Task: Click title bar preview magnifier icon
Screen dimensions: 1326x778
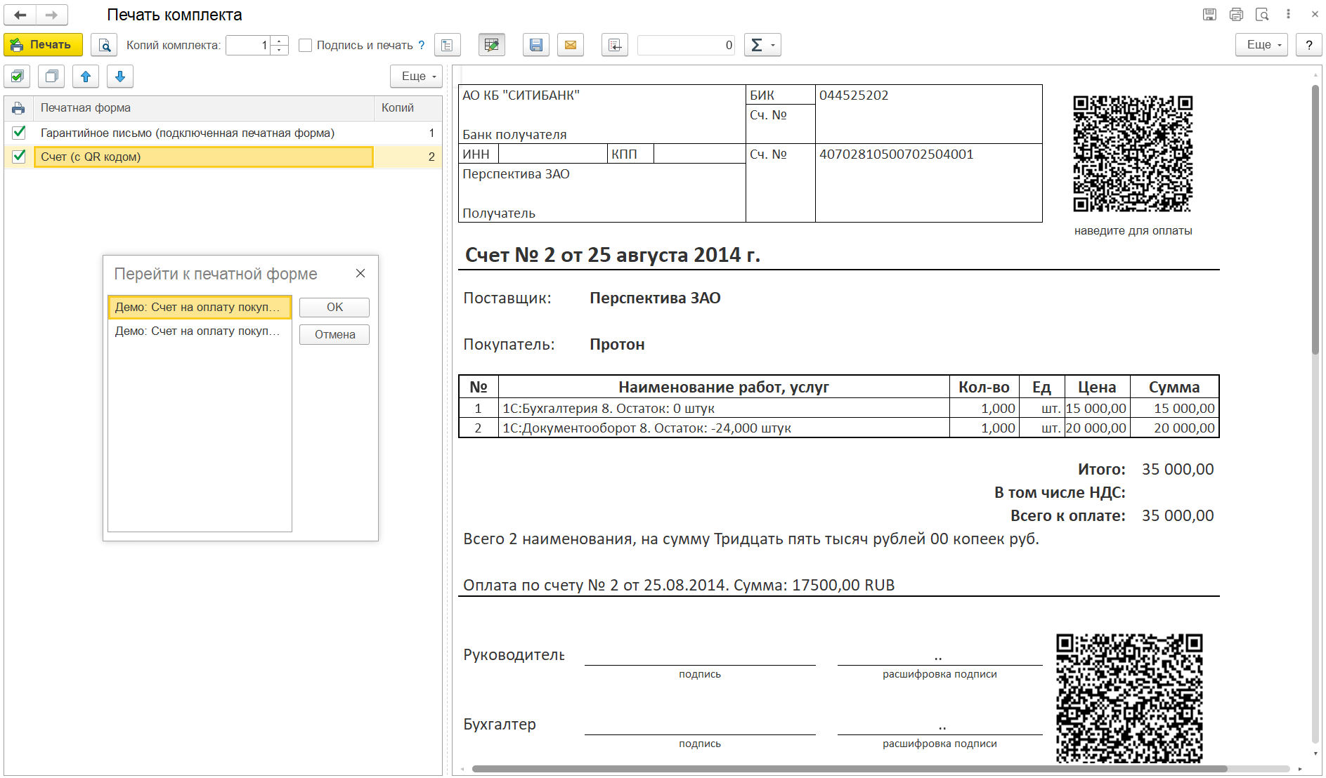Action: 1262,14
